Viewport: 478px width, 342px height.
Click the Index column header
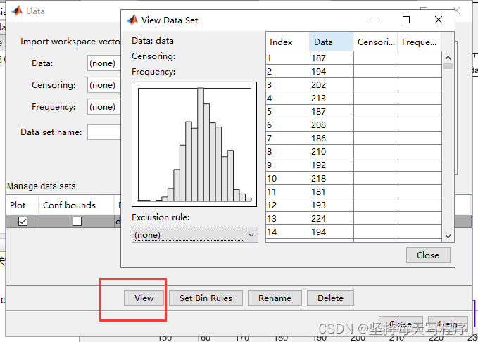pyautogui.click(x=288, y=42)
